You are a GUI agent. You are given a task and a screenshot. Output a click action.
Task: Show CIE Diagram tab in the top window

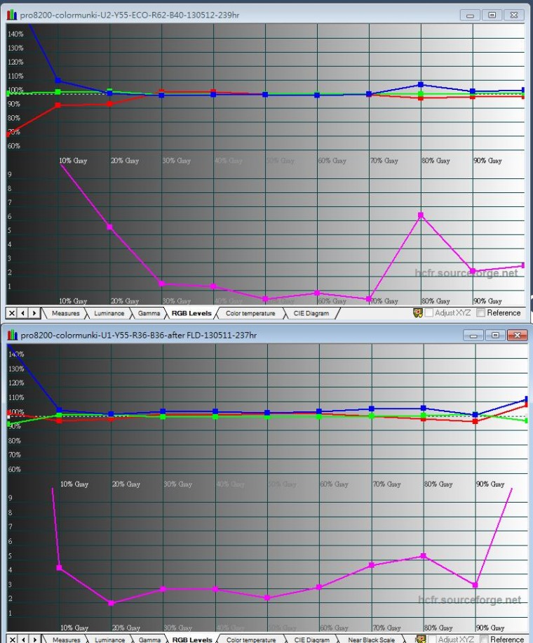tap(311, 313)
